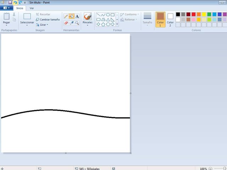The height and width of the screenshot is (170, 227).
Task: Click Recortar crop button
Action: coord(43,14)
